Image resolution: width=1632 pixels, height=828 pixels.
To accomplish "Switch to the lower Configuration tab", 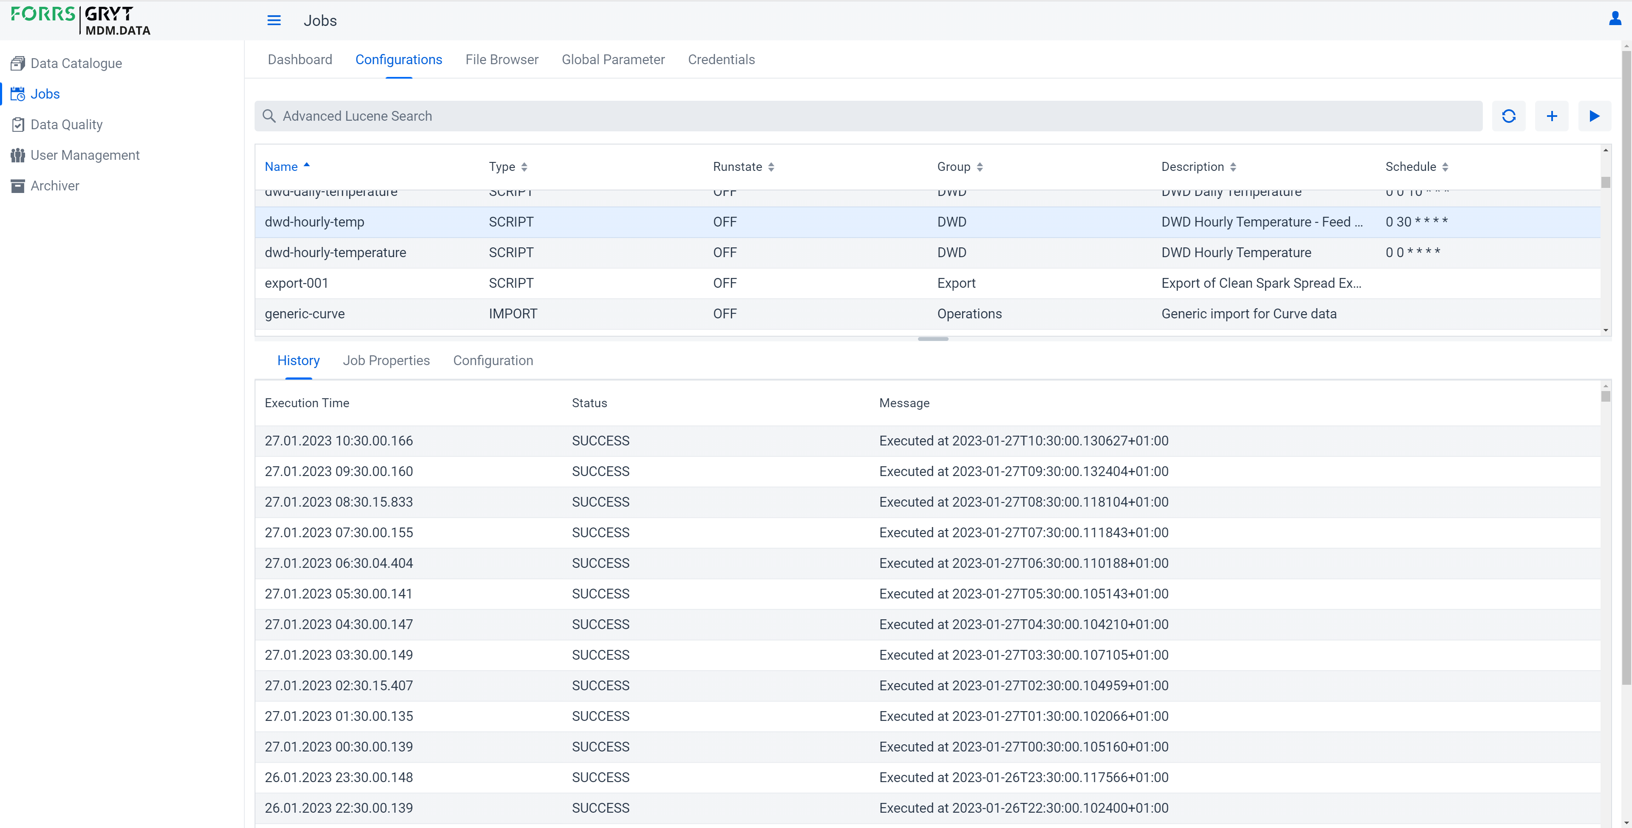I will pyautogui.click(x=493, y=360).
